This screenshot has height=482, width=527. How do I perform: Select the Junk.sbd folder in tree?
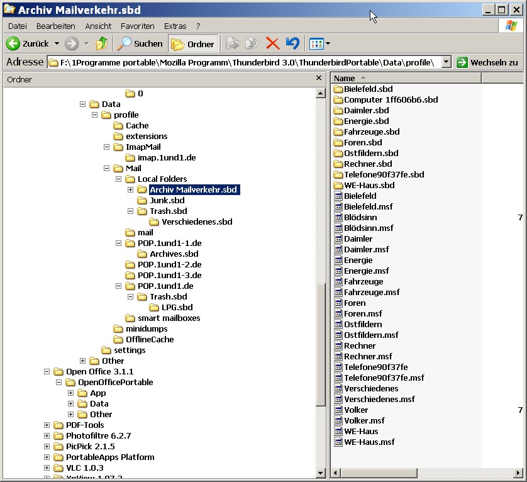point(167,200)
